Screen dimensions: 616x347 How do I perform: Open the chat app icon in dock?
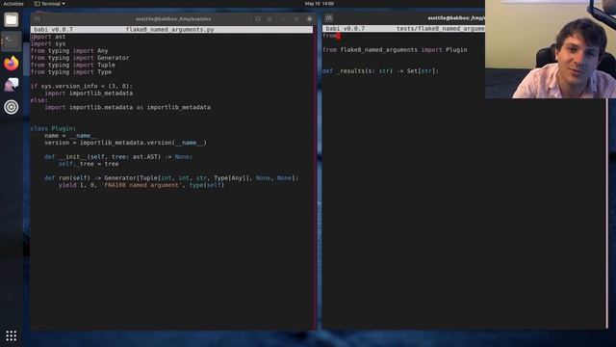(x=11, y=85)
